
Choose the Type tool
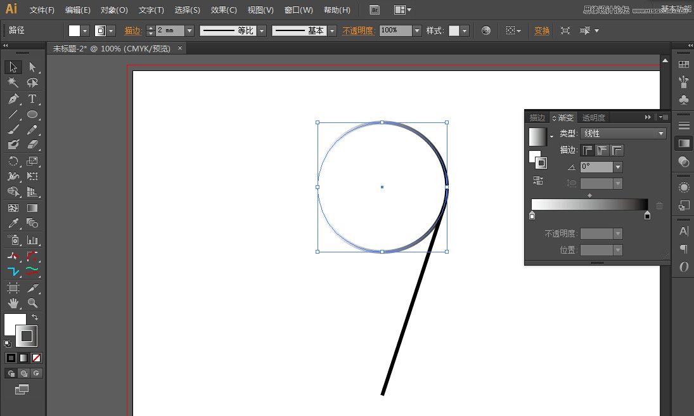click(32, 99)
